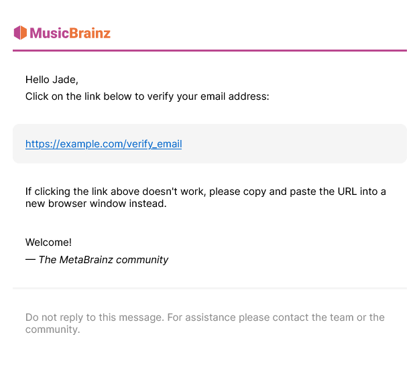The width and height of the screenshot is (419, 365).
Task: Click the "verify your email address" instruction line
Action: 147,96
